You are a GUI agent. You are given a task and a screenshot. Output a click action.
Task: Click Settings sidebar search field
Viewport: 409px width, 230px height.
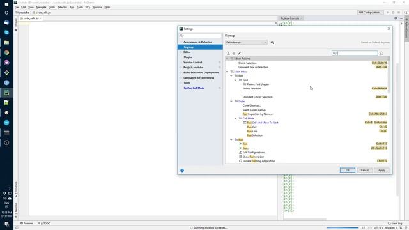[x=200, y=36]
